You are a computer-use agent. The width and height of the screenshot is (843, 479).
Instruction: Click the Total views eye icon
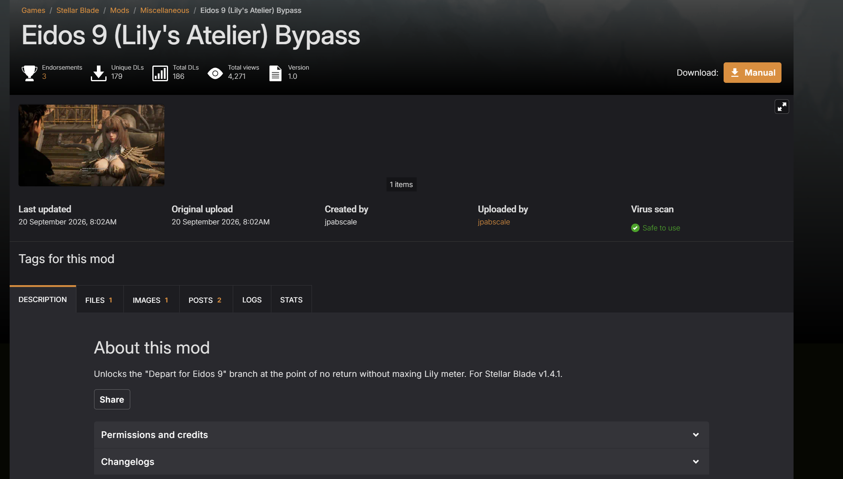[x=215, y=73]
